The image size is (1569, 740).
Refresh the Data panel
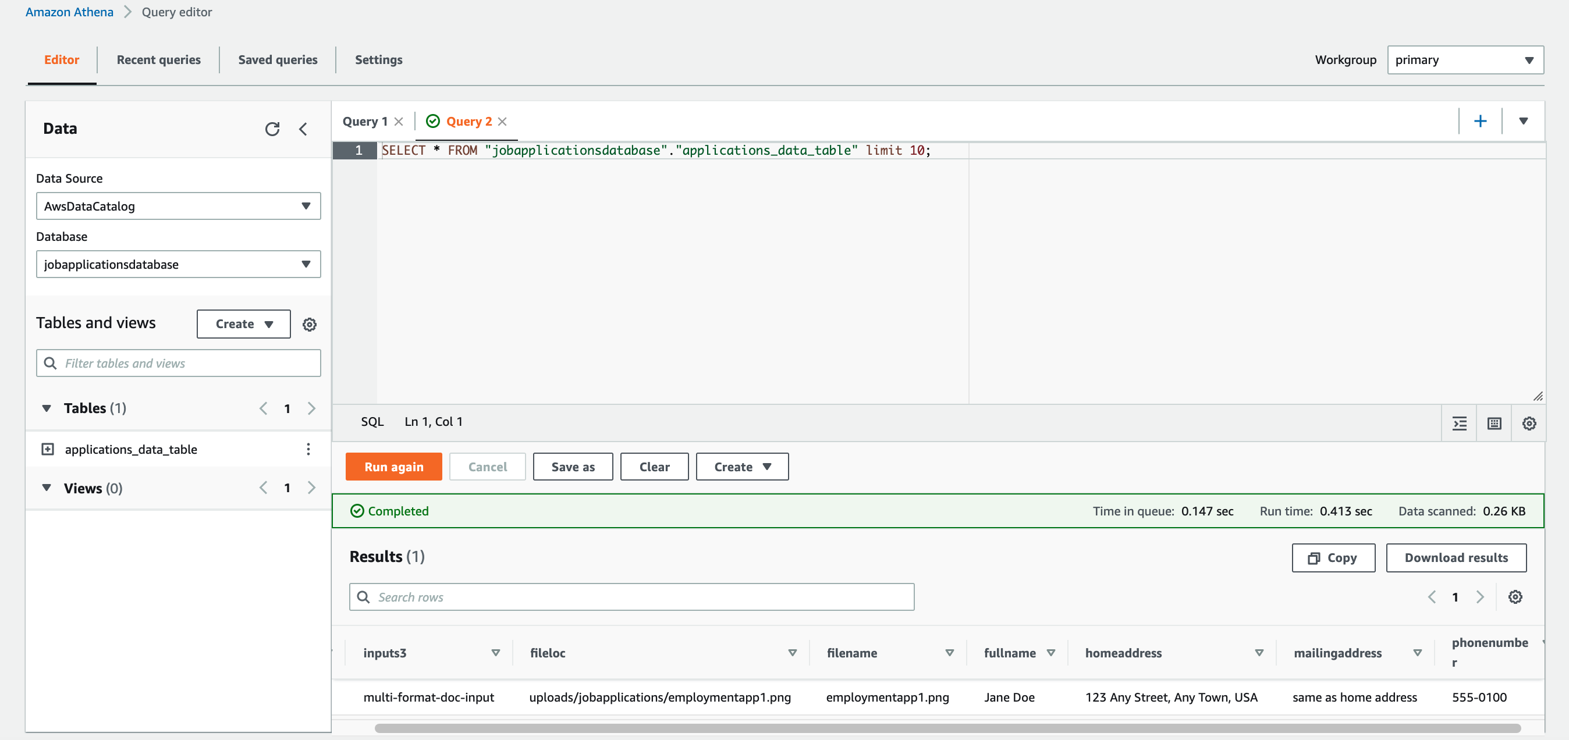click(x=272, y=129)
